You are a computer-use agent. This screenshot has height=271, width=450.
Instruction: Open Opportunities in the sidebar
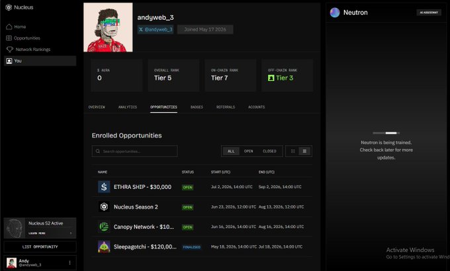[40, 38]
